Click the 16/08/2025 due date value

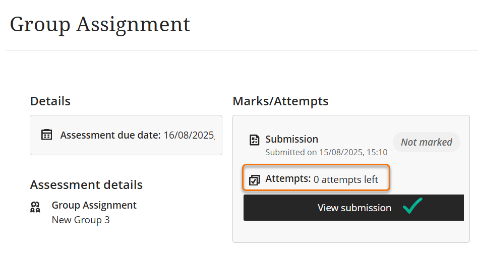coord(189,135)
